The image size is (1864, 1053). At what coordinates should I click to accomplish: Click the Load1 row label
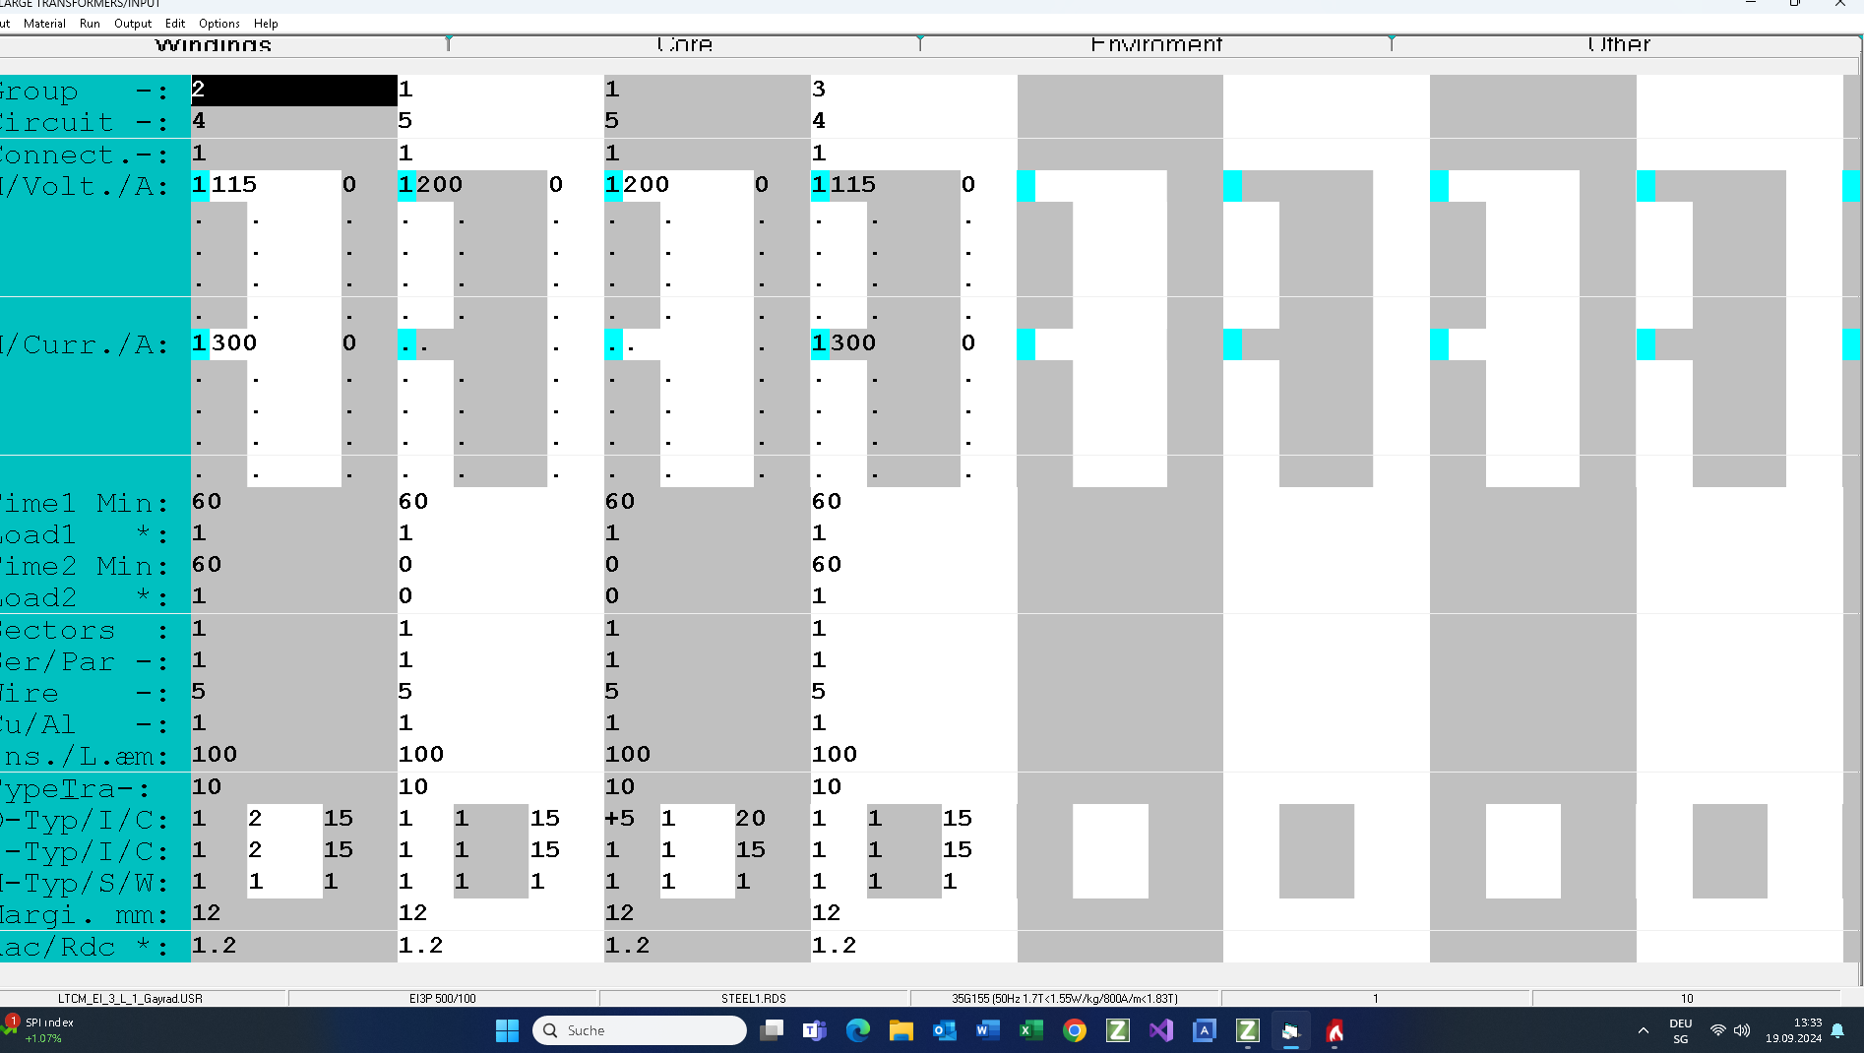pos(85,534)
